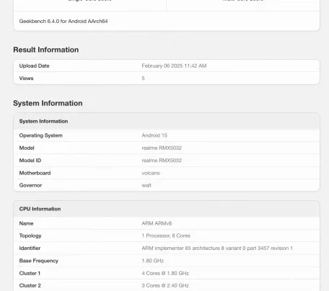Click the 'Identifier' label
This screenshot has height=291, width=329.
click(30, 249)
